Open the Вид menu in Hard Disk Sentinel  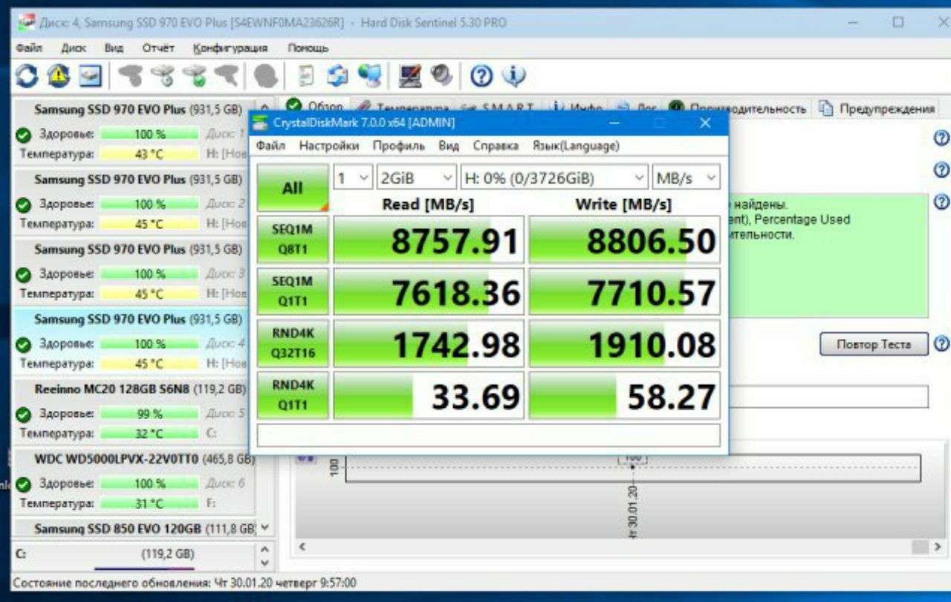[x=114, y=48]
